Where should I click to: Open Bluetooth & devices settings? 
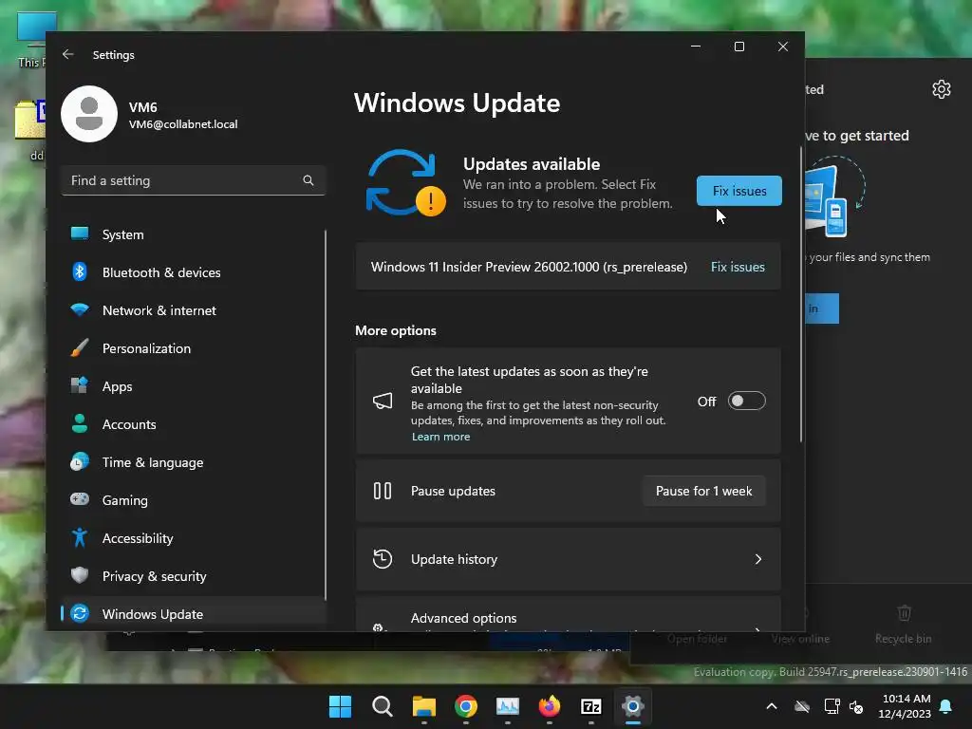click(x=194, y=272)
